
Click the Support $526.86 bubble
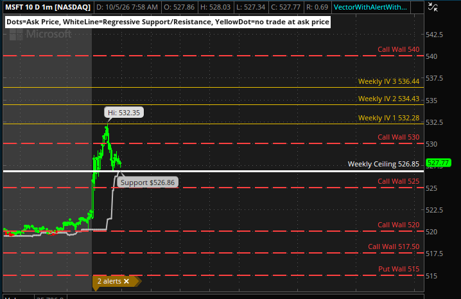click(148, 182)
